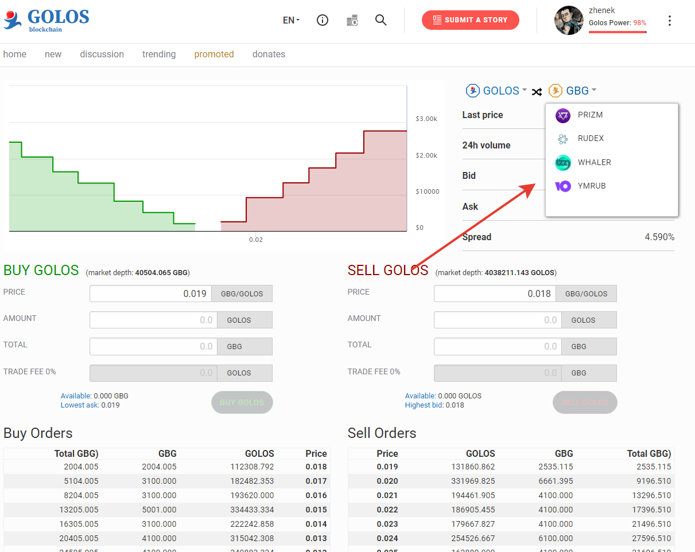Open the wallet coins icon in header
Viewport: 695px width, 552px height.
(352, 21)
